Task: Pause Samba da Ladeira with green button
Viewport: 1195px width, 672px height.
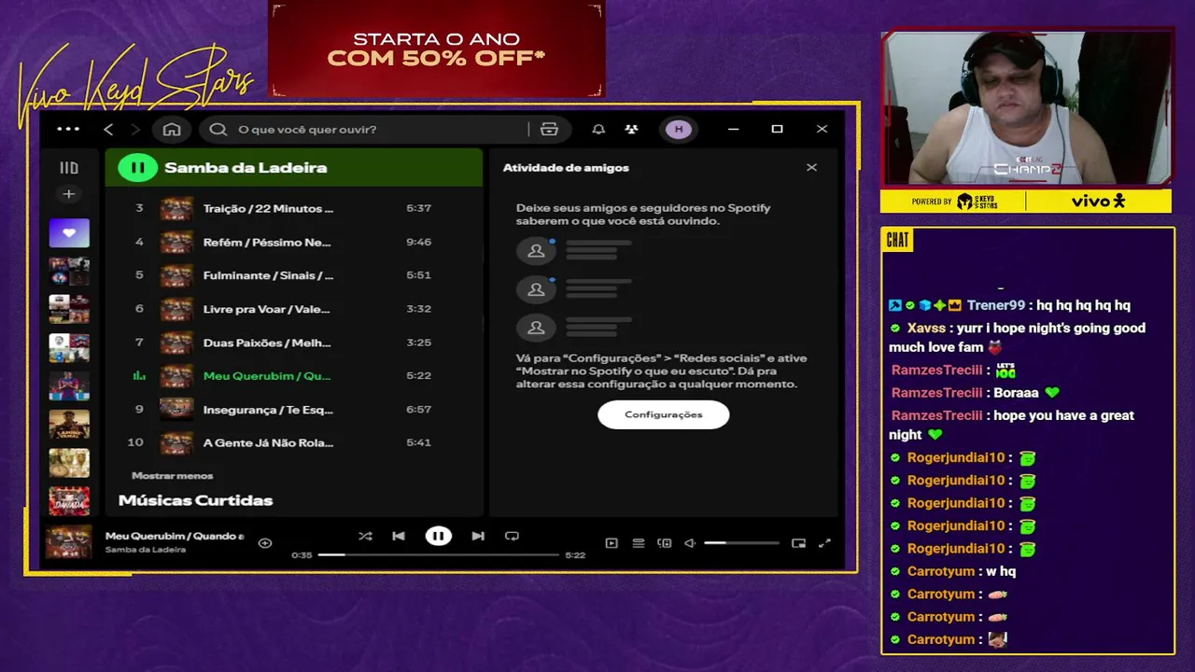Action: click(137, 168)
